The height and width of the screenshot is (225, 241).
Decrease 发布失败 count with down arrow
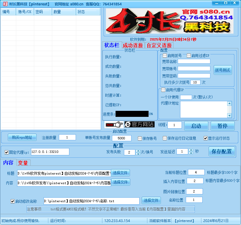click(x=138, y=154)
